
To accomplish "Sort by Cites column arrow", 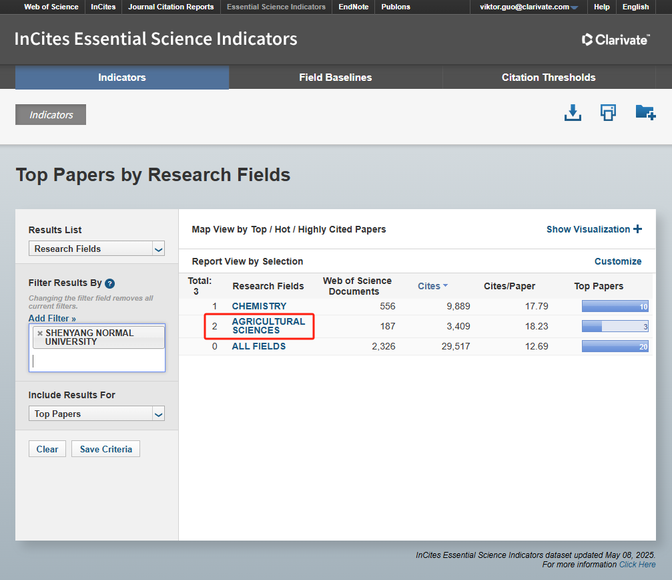I will pyautogui.click(x=445, y=286).
